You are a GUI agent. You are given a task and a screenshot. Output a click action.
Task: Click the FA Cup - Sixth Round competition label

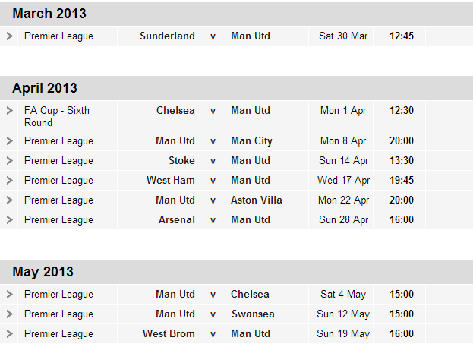[x=57, y=116]
